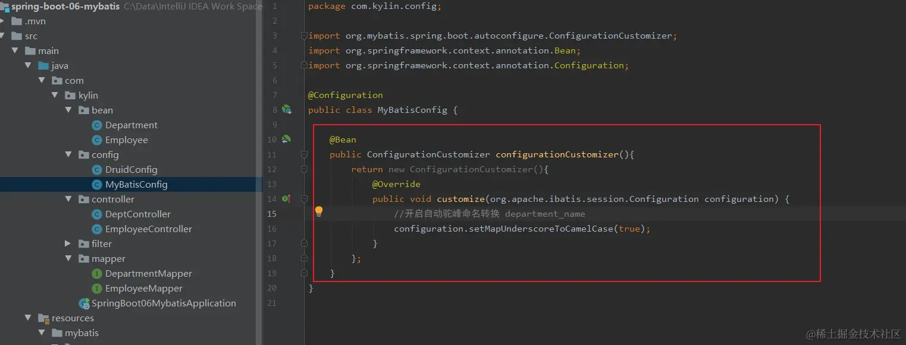Click the Spring bean gutter icon beside @Bean
The height and width of the screenshot is (345, 906).
click(x=287, y=139)
